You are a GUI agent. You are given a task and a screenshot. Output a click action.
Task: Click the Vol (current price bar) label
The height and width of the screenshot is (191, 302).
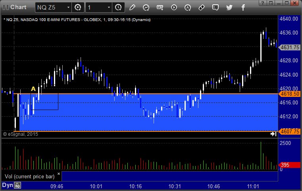click(x=30, y=177)
